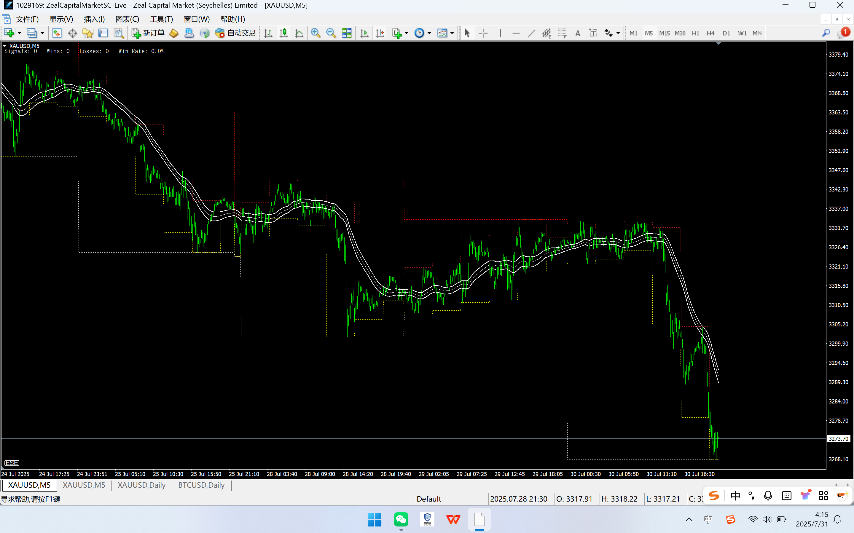Click the Tile Windows grid icon
854x533 pixels.
click(x=347, y=33)
